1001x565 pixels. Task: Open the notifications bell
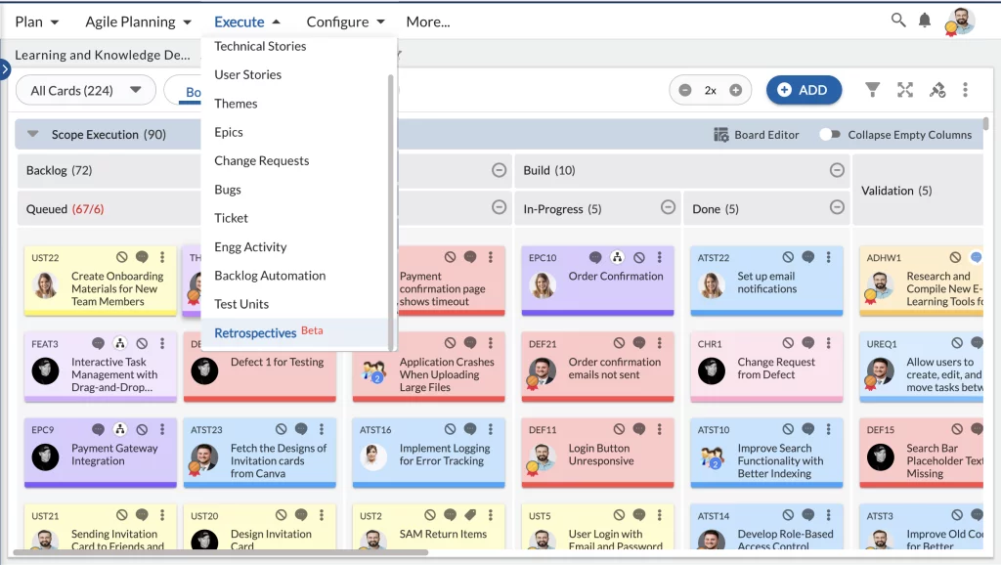point(925,21)
